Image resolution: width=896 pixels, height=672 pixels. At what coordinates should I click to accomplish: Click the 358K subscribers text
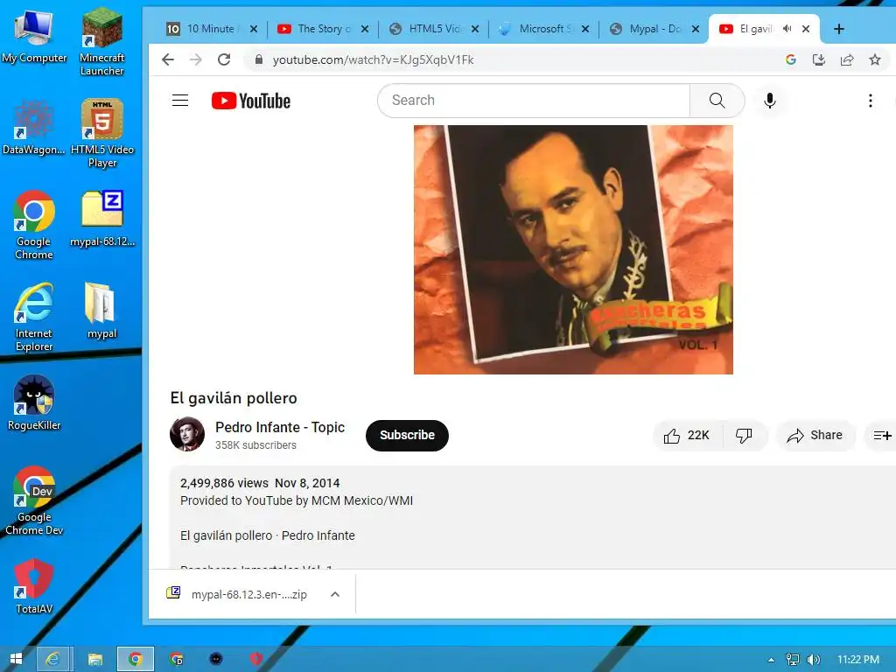tap(255, 445)
